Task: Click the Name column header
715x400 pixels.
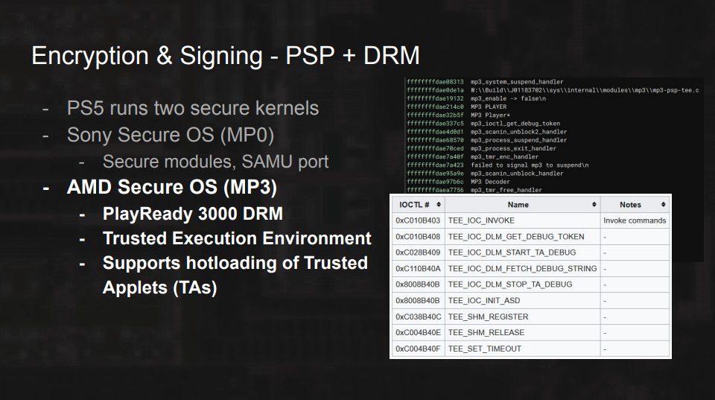Action: point(523,205)
